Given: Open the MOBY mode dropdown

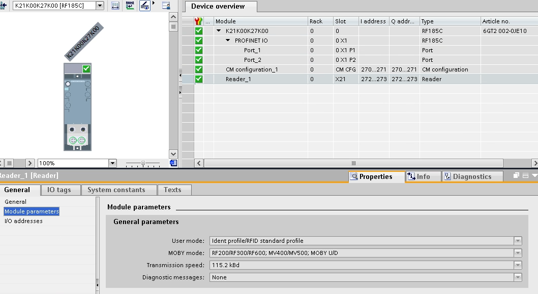Looking at the screenshot, I should [518, 253].
